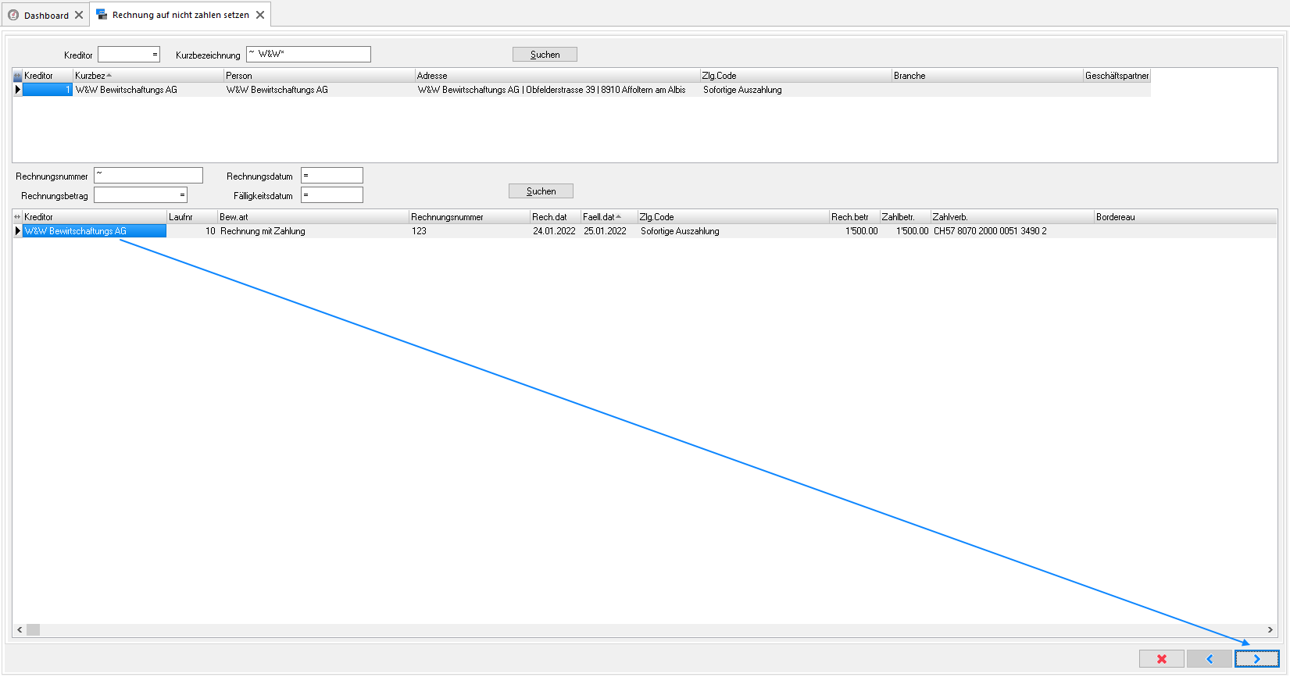Close the 'Rechnung auf nicht zahlen setzen' tab
The width and height of the screenshot is (1290, 677).
(x=260, y=15)
